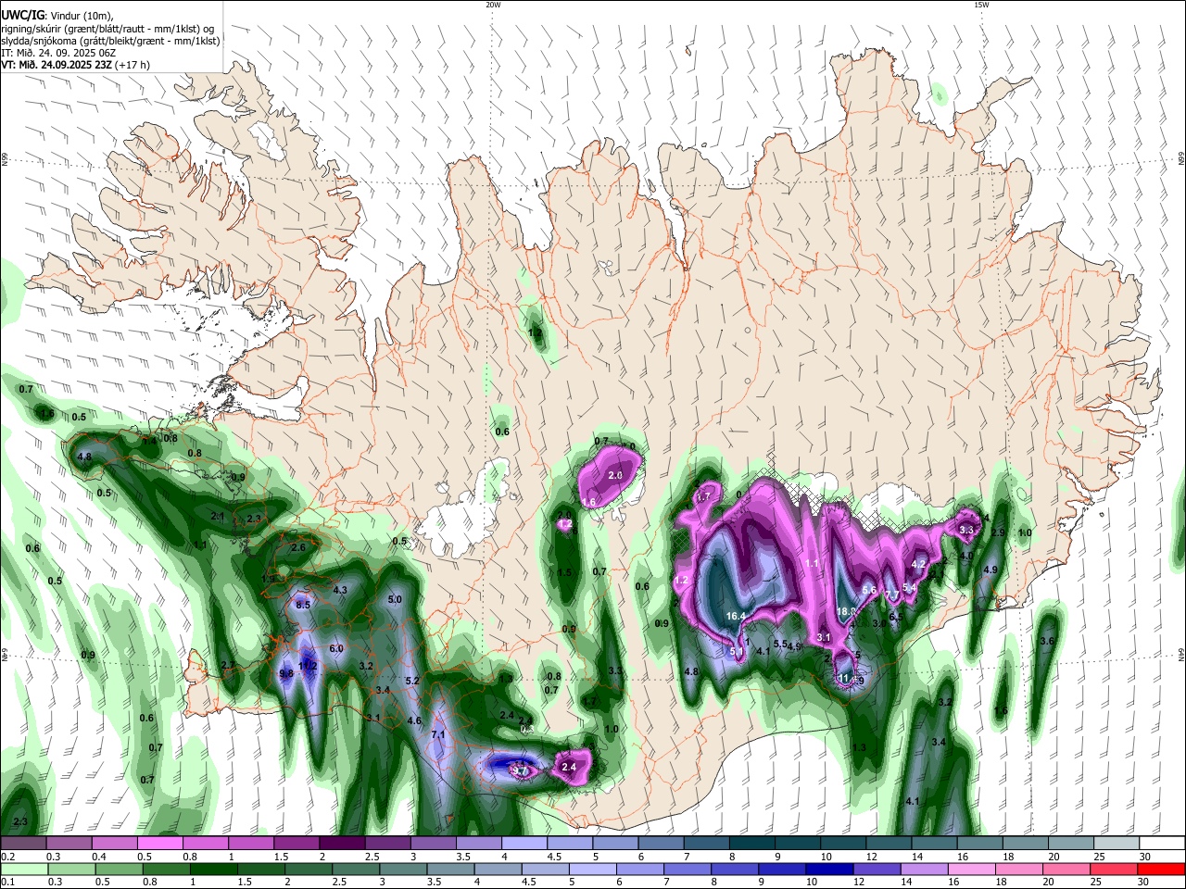Screen dimensions: 1186x889
Task: Click the bright pink 0.5 swatch in top legend row
Action: 159,844
